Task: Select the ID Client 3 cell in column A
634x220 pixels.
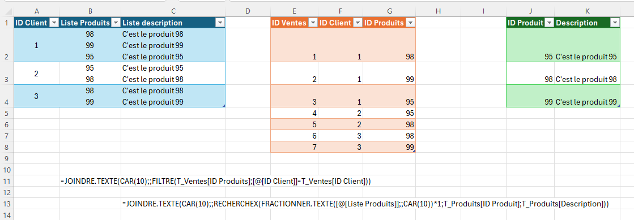Action: point(36,96)
